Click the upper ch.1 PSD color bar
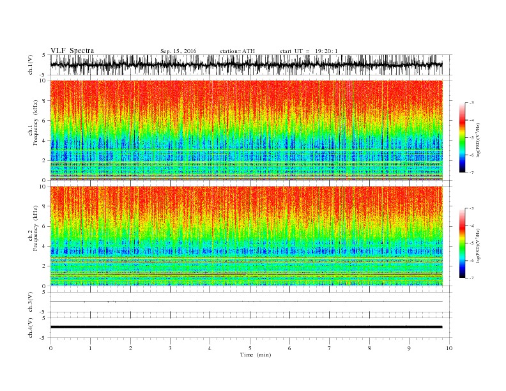Image resolution: width=506 pixels, height=391 pixels. tap(462, 137)
